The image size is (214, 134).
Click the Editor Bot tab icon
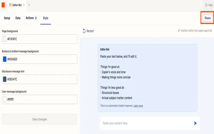[10, 5]
